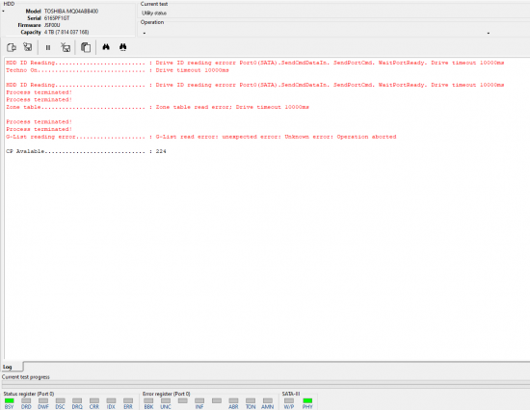Viewport: 530px width, 410px height.
Task: Click the BBK error register indicator
Action: [148, 401]
